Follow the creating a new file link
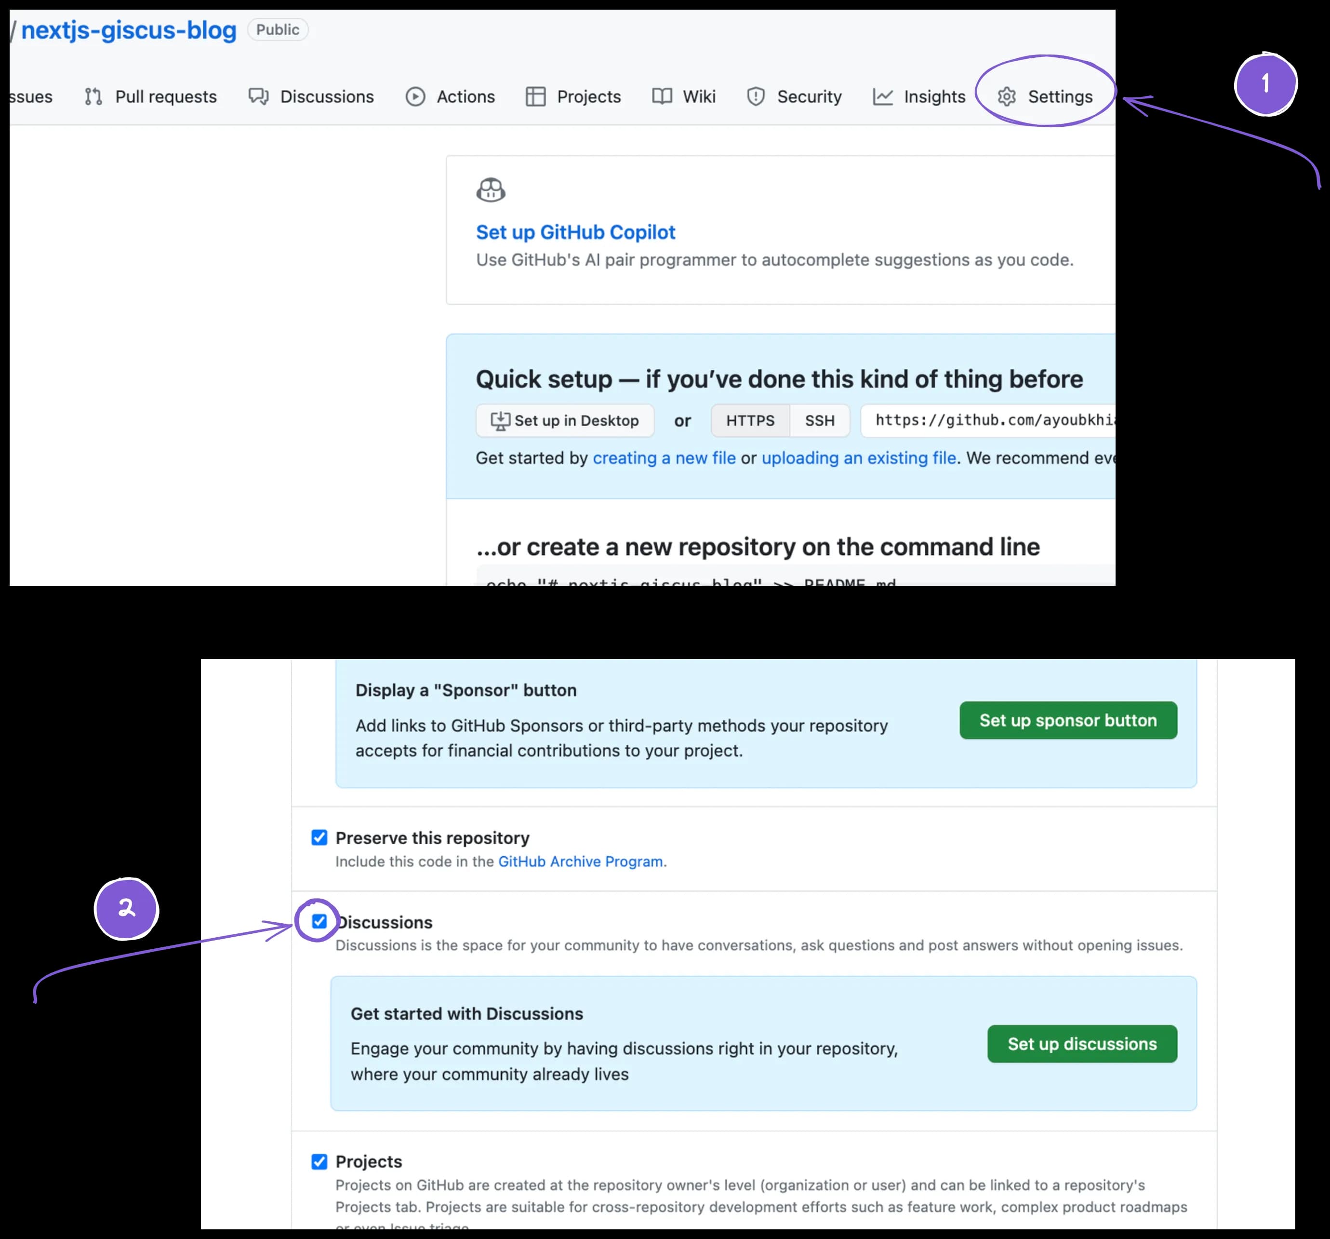Screen dimensions: 1330x1239 (665, 458)
